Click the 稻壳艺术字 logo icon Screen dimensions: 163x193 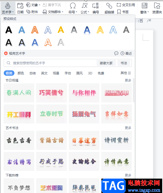tap(6, 53)
